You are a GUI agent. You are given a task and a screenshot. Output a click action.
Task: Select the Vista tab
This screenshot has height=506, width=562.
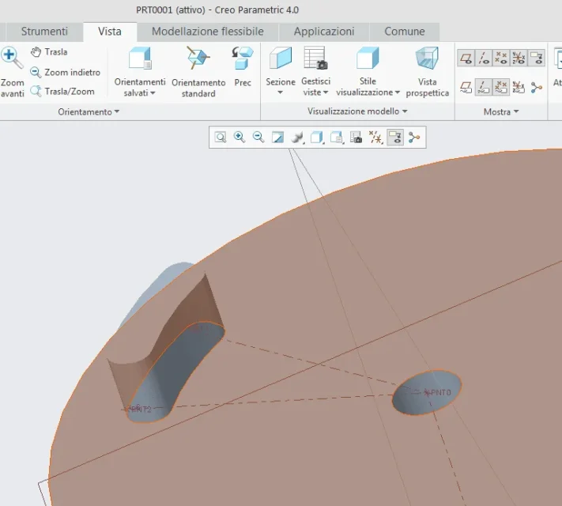110,32
